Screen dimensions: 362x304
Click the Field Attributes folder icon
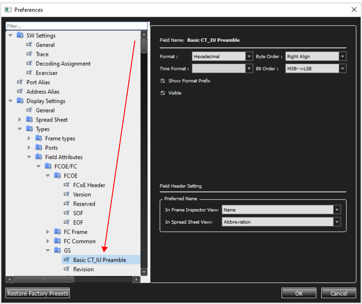(x=39, y=157)
